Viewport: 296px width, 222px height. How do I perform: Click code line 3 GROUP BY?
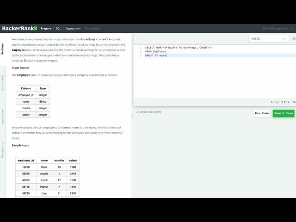(x=155, y=55)
